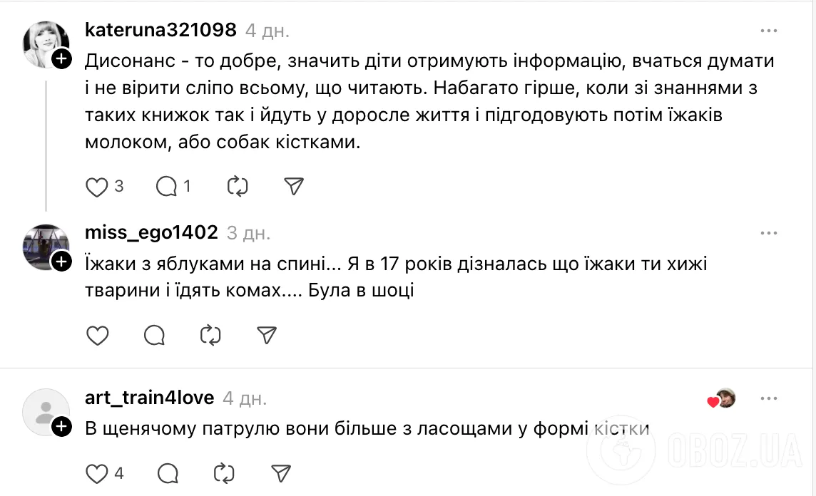Open options menu for kateruna321098's comment

[x=769, y=30]
